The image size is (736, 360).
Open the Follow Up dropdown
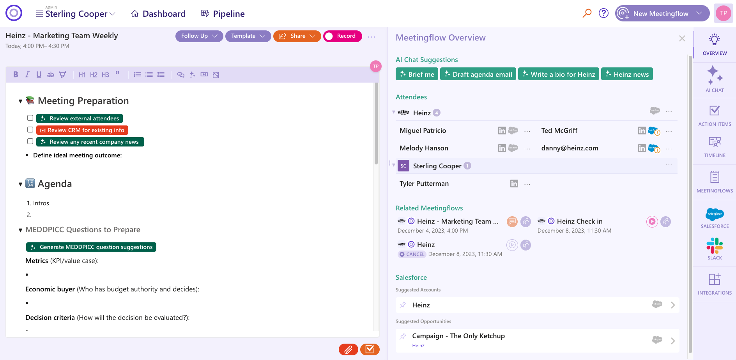click(x=199, y=36)
